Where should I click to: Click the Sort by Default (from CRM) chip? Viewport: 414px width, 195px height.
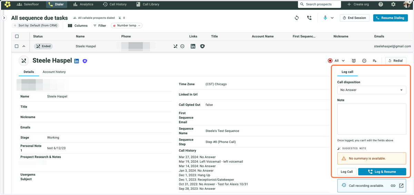pyautogui.click(x=36, y=25)
